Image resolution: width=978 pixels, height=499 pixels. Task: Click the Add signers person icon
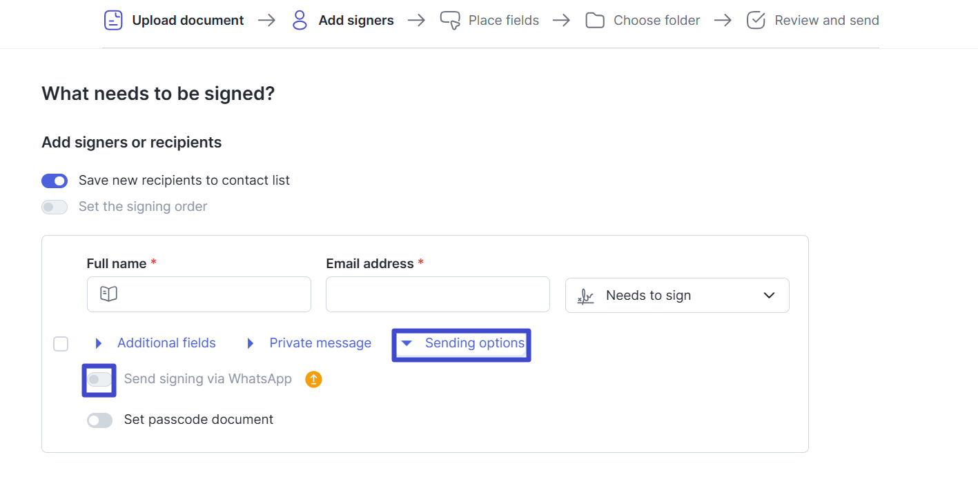[300, 20]
